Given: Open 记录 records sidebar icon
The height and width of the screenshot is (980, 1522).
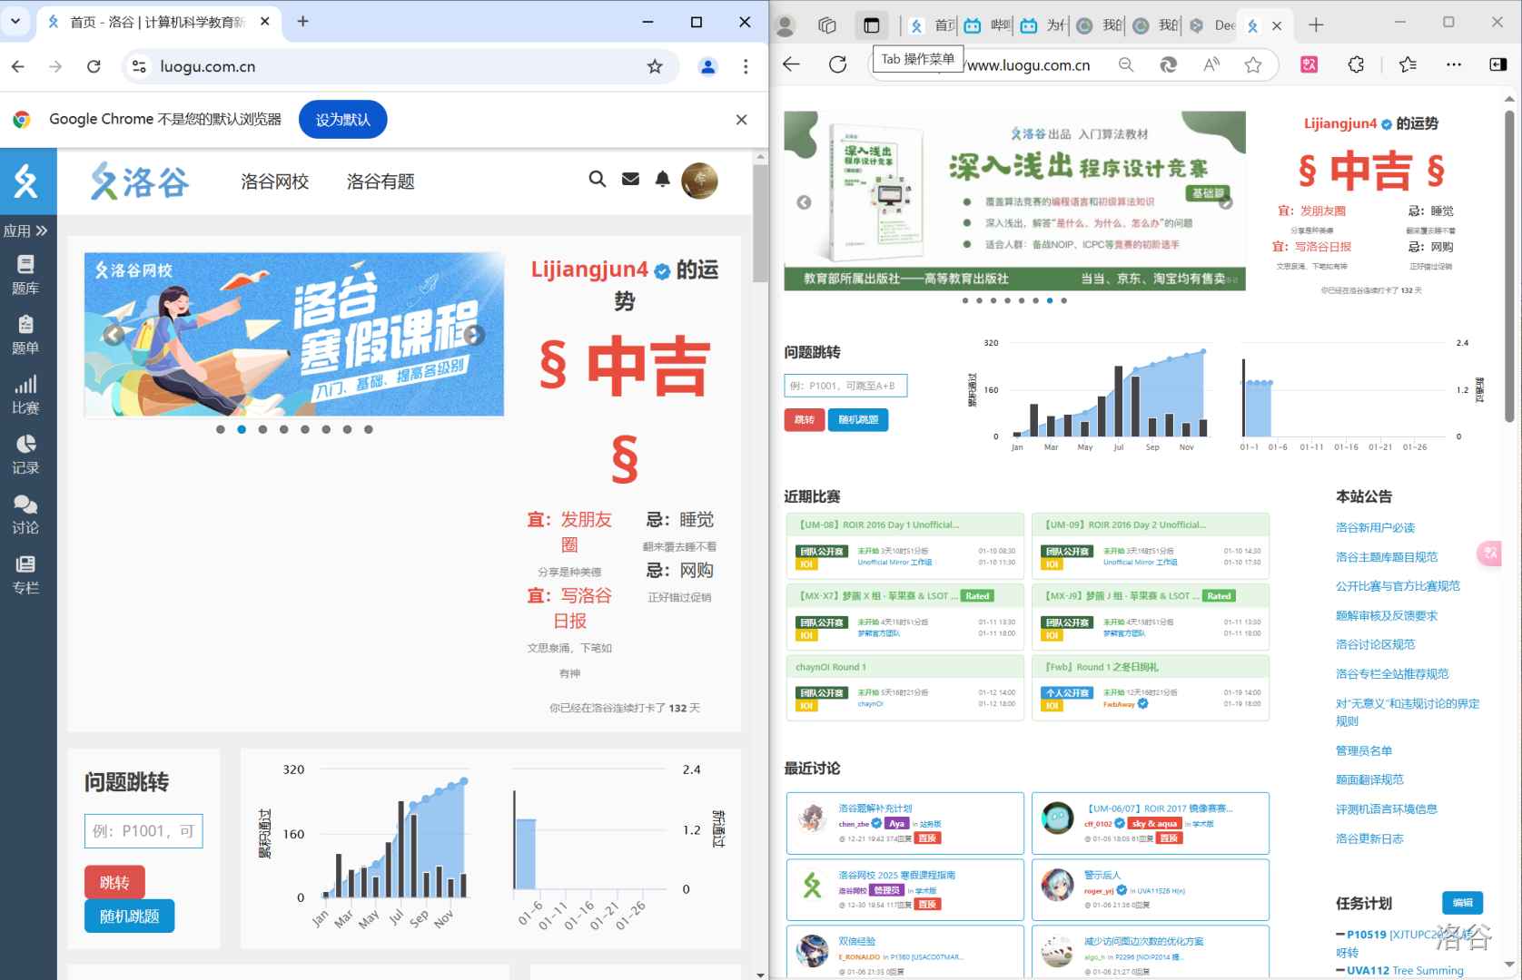Looking at the screenshot, I should click(25, 454).
